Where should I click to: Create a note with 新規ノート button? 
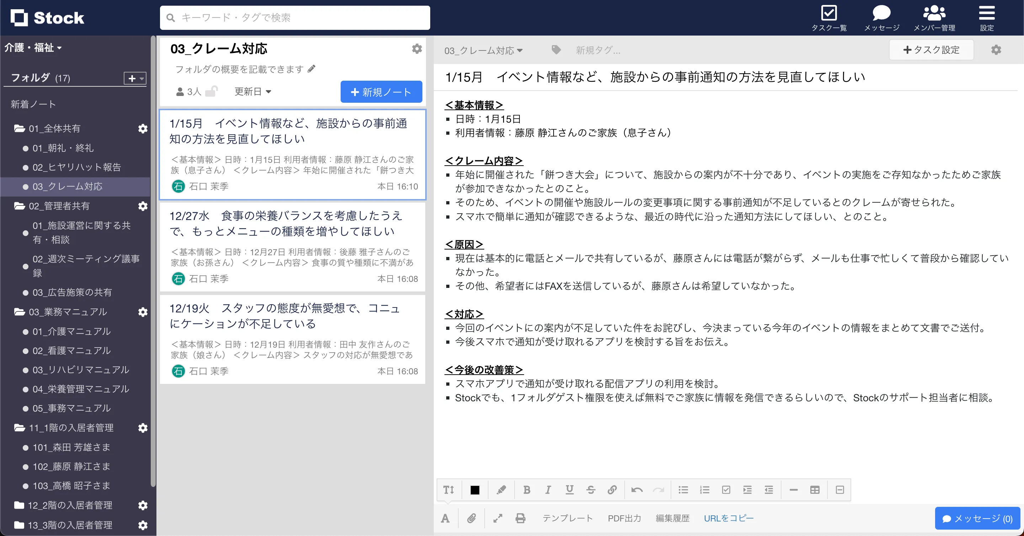(380, 91)
